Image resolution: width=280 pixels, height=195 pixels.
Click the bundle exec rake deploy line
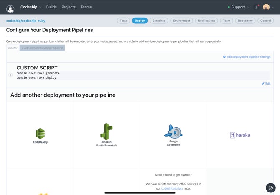click(x=36, y=77)
